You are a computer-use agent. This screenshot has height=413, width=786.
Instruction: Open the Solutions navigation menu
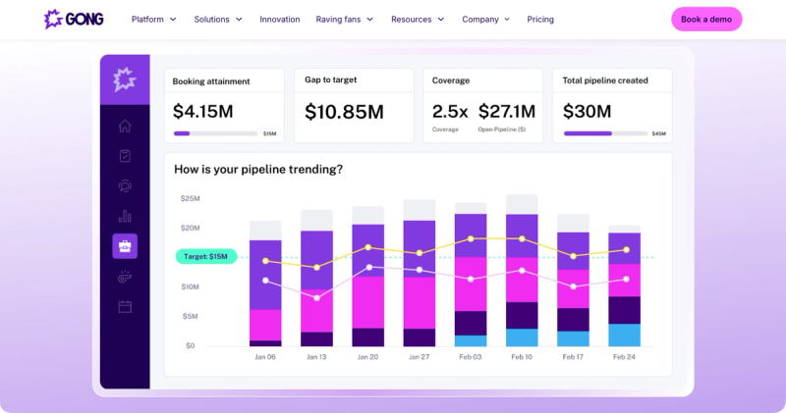[x=211, y=20]
